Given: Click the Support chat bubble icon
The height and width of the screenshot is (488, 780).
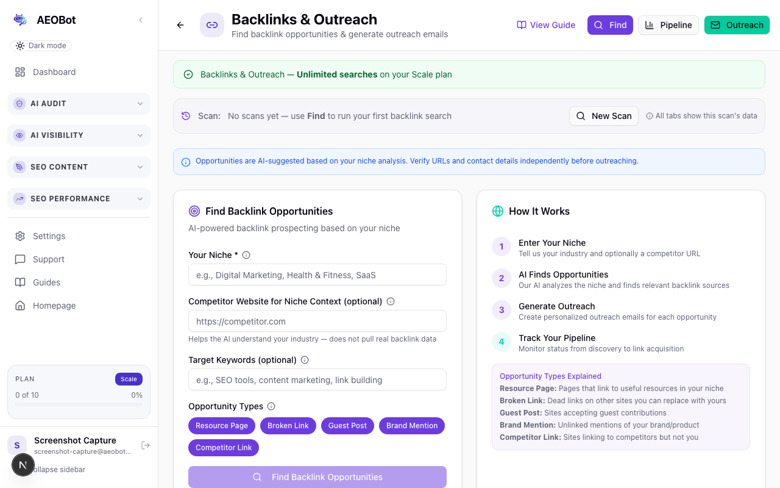Looking at the screenshot, I should click(20, 259).
